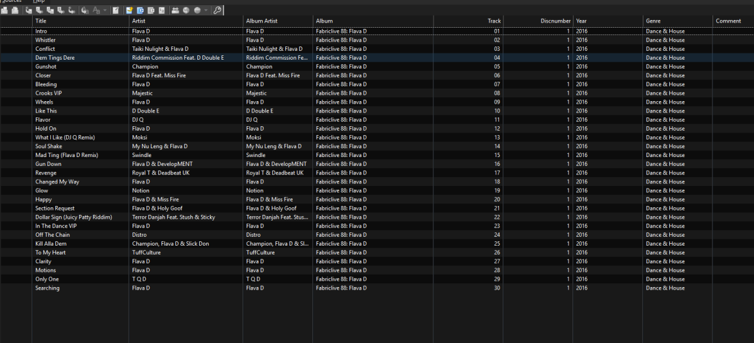The image size is (754, 343).
Task: Select the track titled Mad Ting (Flava D Remix)
Action: pyautogui.click(x=377, y=155)
